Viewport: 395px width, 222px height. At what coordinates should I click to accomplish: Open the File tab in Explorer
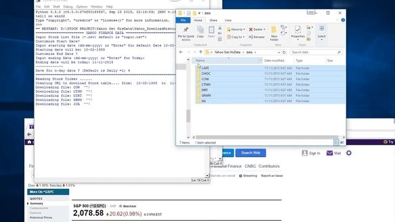point(183,20)
